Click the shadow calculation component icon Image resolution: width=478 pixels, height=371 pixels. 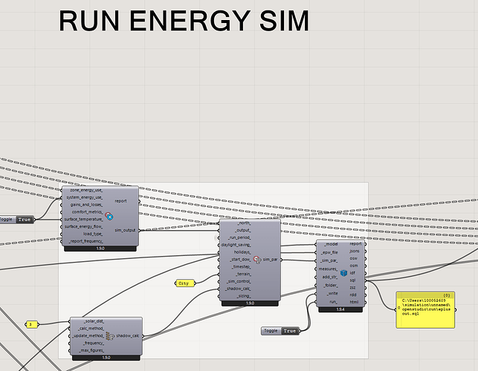point(109,335)
